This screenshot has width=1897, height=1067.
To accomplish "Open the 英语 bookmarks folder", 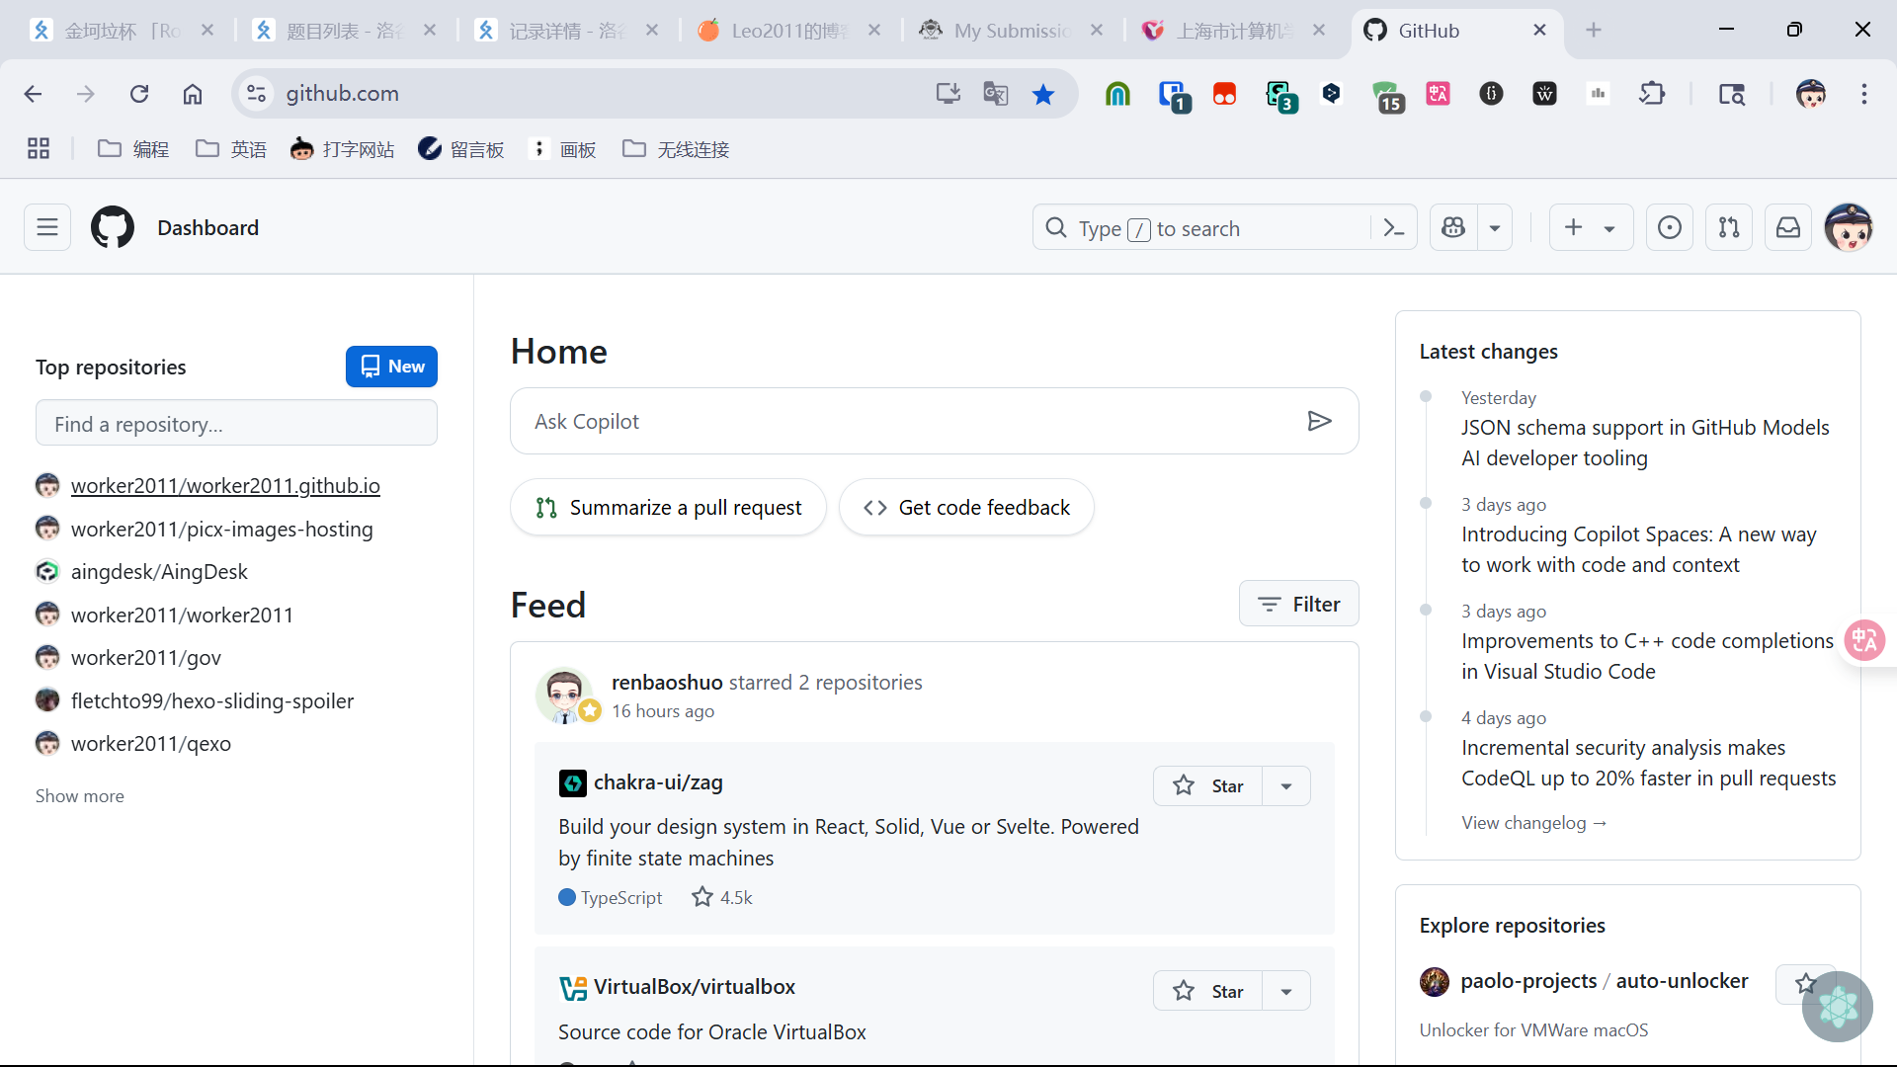I will (x=231, y=149).
